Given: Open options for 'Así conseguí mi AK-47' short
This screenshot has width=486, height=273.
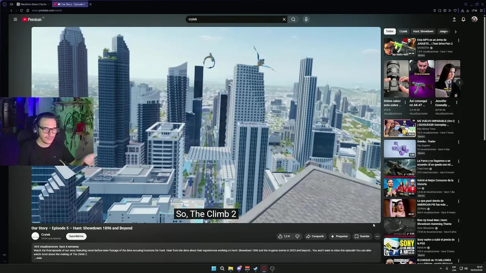Looking at the screenshot, I should pyautogui.click(x=431, y=102).
